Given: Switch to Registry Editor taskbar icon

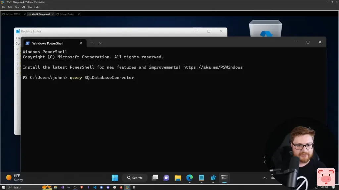Looking at the screenshot, I should [x=213, y=178].
